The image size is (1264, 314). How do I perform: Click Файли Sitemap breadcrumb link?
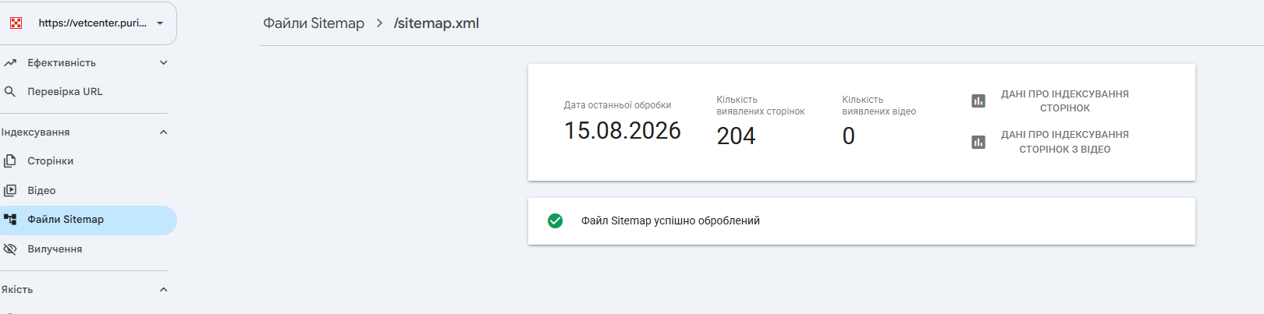tap(314, 23)
